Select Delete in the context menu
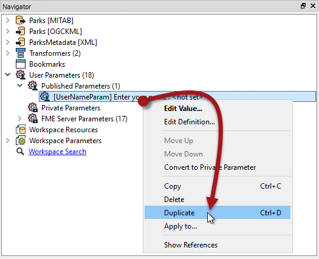319x259 pixels. 218,200
